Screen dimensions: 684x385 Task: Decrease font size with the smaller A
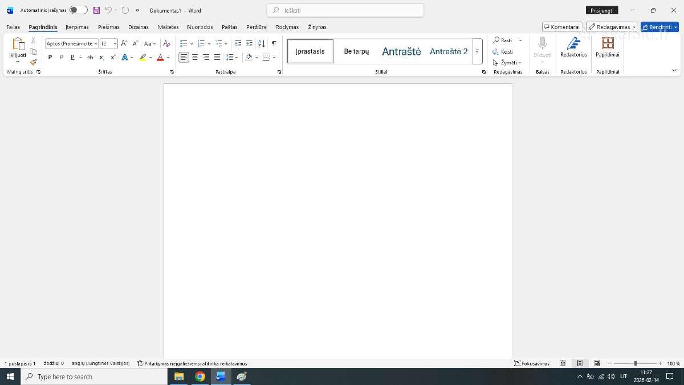[135, 43]
